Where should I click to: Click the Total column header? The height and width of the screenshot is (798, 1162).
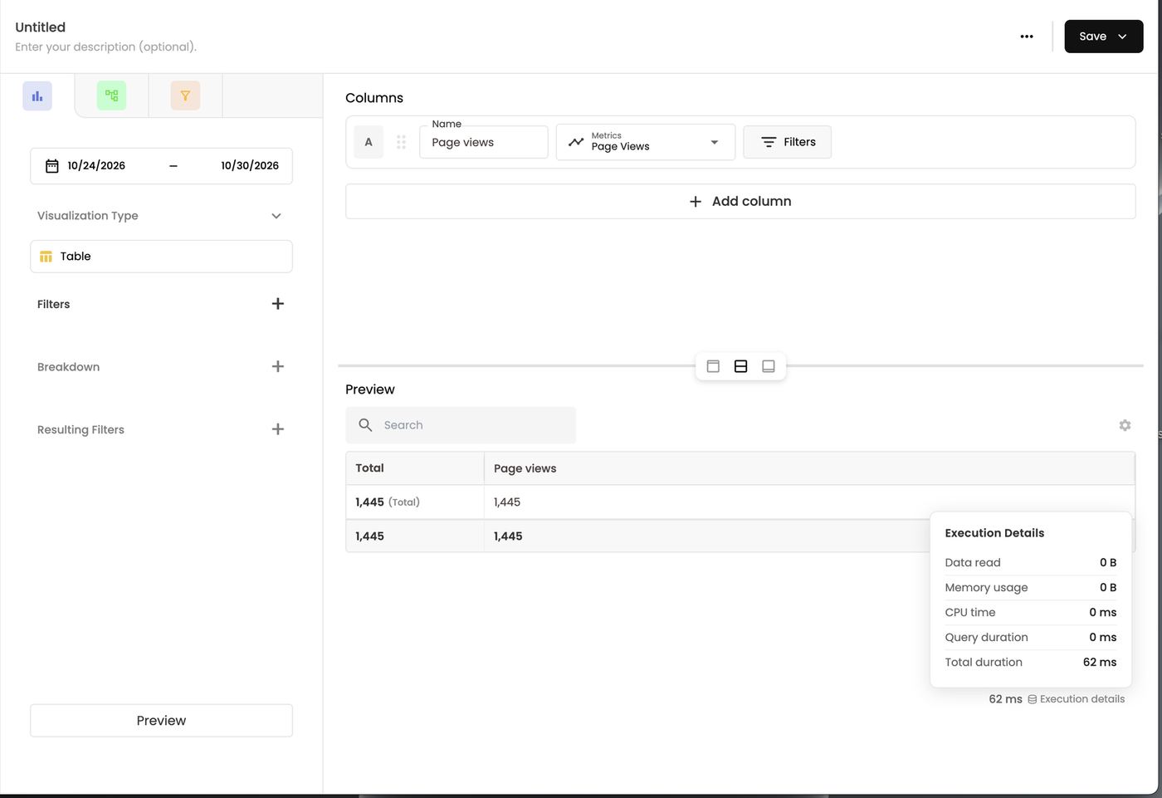(415, 468)
